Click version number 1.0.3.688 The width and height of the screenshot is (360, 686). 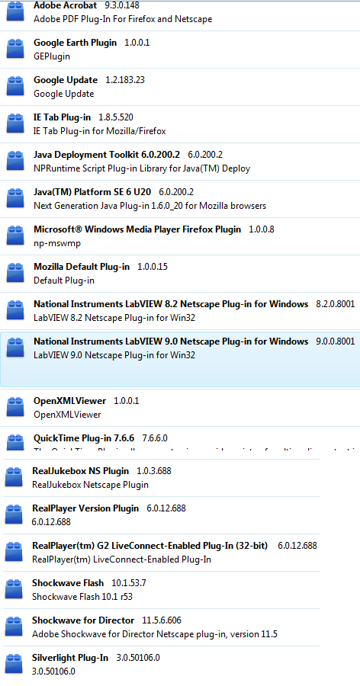[154, 471]
